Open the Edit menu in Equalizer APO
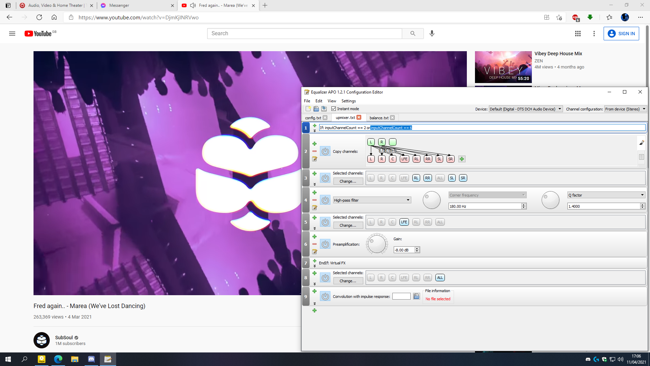 (x=319, y=101)
